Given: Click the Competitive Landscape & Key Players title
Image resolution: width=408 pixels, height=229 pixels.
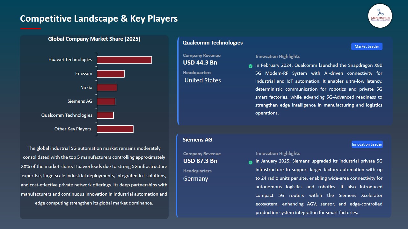Looking at the screenshot, I should 99,18.
